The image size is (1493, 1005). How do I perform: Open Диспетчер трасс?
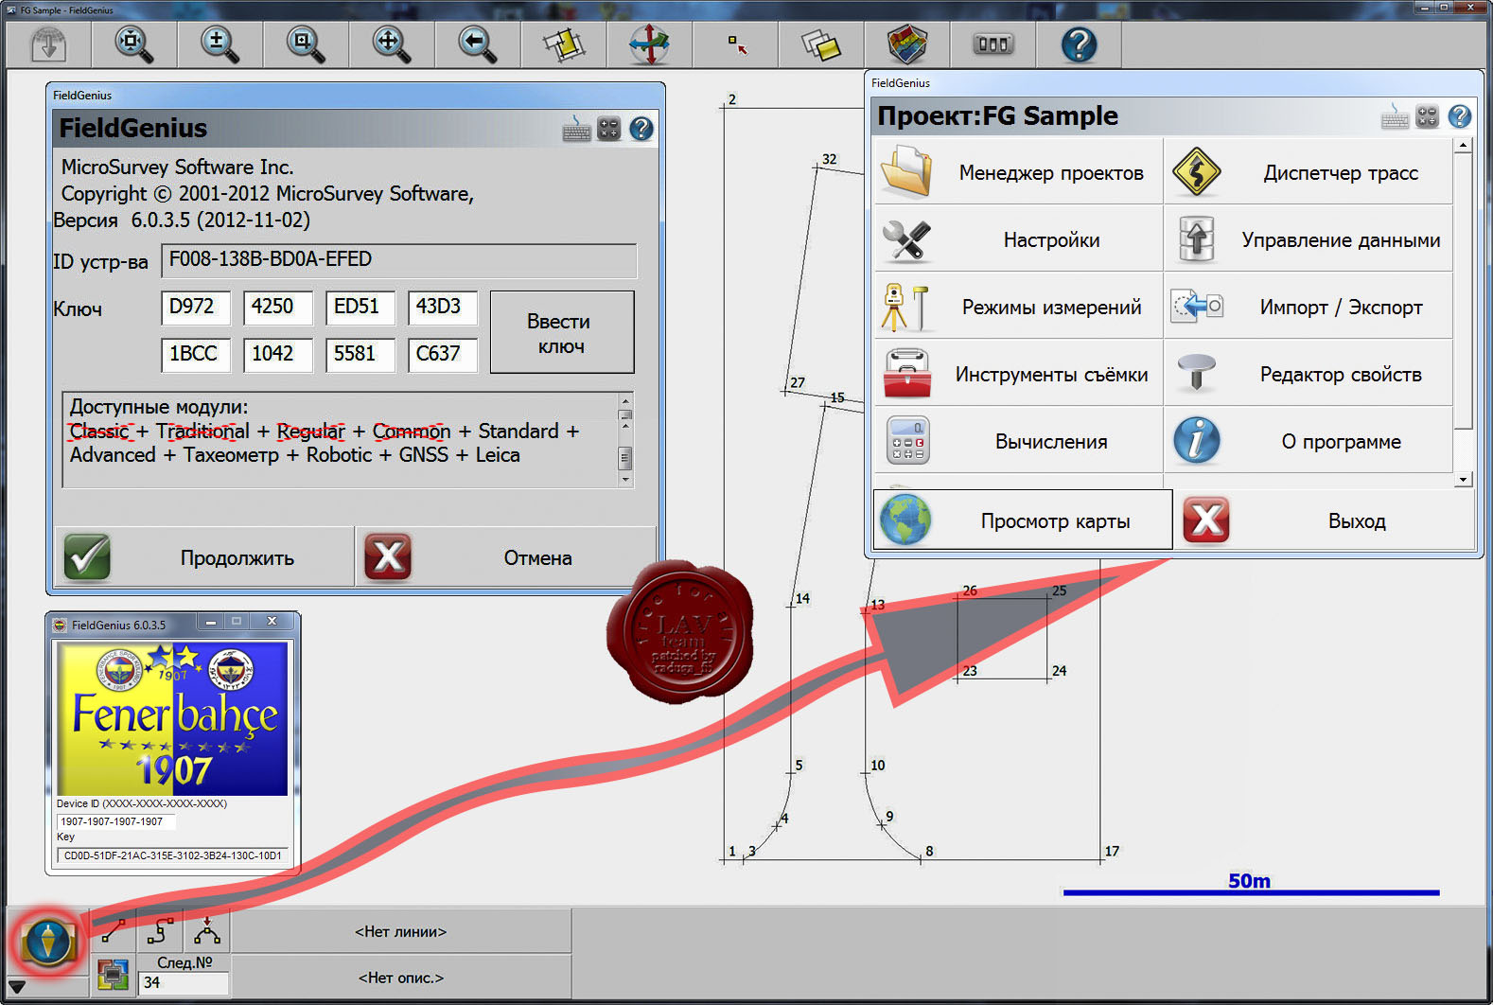(1308, 172)
